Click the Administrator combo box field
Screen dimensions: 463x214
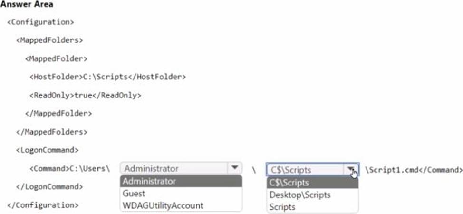coord(174,168)
